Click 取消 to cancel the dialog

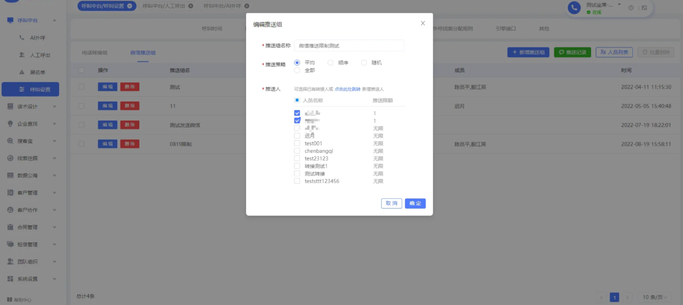tap(392, 204)
